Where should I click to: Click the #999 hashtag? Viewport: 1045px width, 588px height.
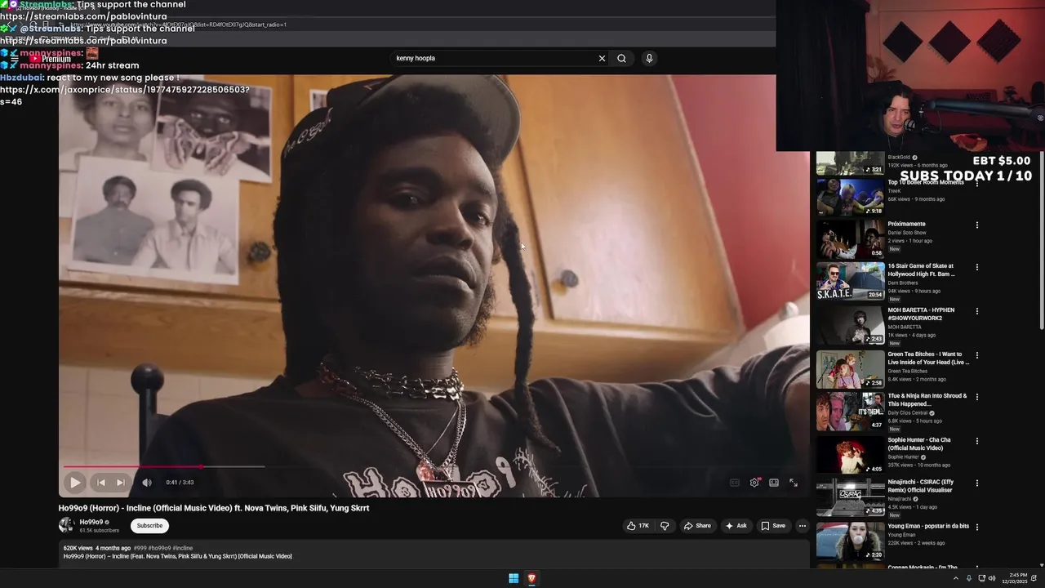point(140,548)
